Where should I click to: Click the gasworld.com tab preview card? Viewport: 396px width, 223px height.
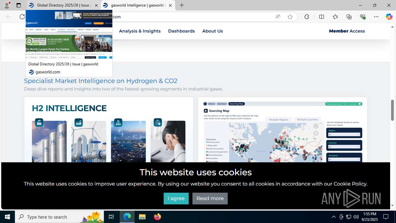[x=69, y=43]
